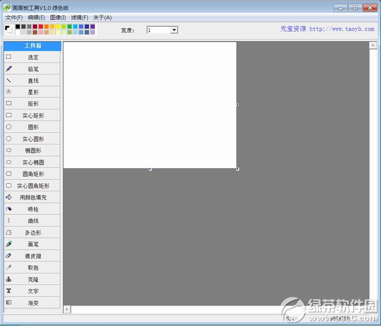The image size is (381, 329).
Task: Select the 克隆 clone stamp tool
Action: click(x=32, y=279)
